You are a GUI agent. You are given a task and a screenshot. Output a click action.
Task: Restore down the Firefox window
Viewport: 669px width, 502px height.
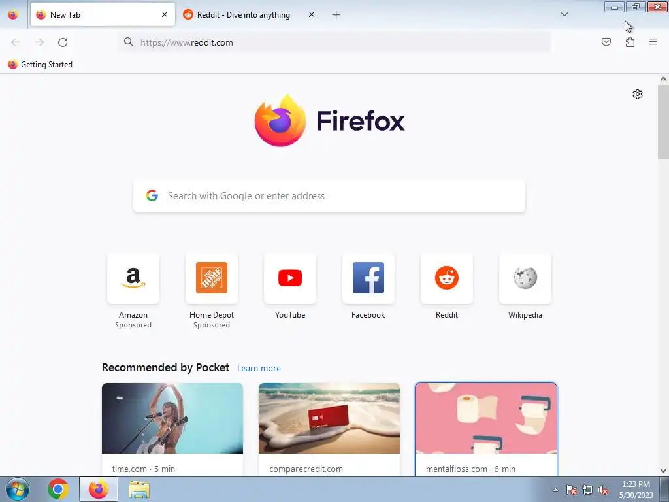pyautogui.click(x=636, y=7)
